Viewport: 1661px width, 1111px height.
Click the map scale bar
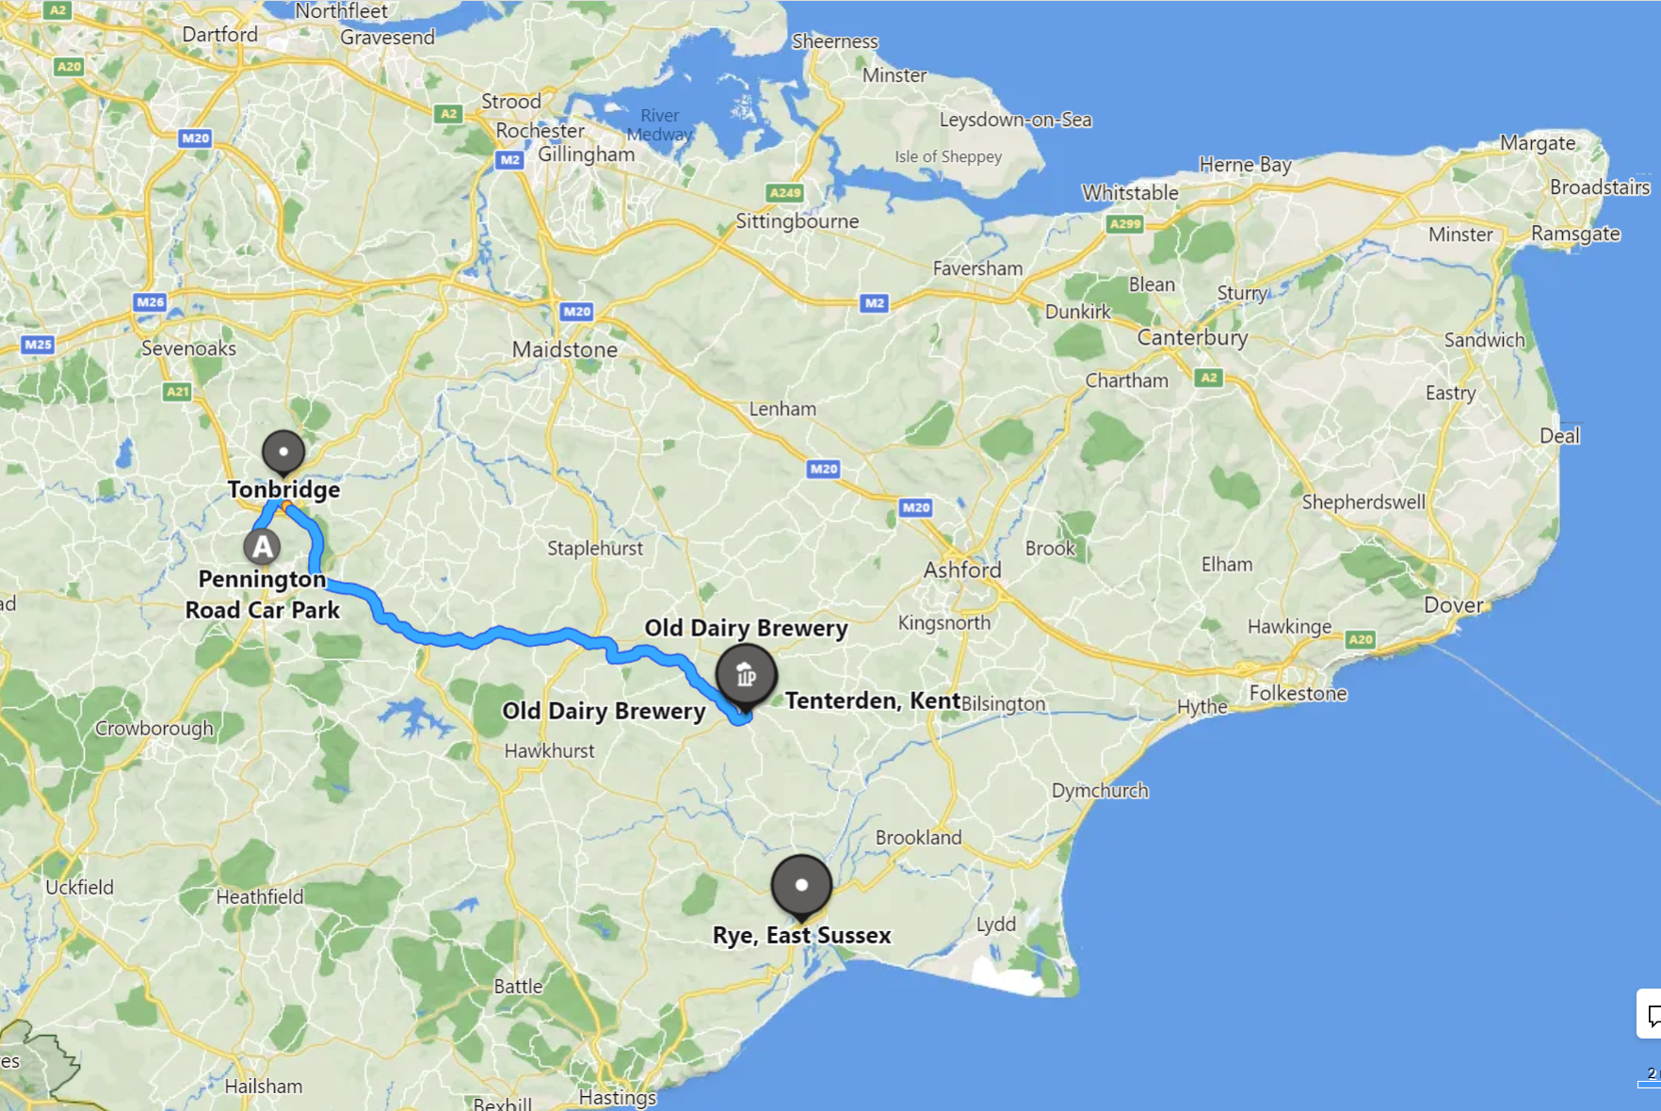click(1650, 1078)
